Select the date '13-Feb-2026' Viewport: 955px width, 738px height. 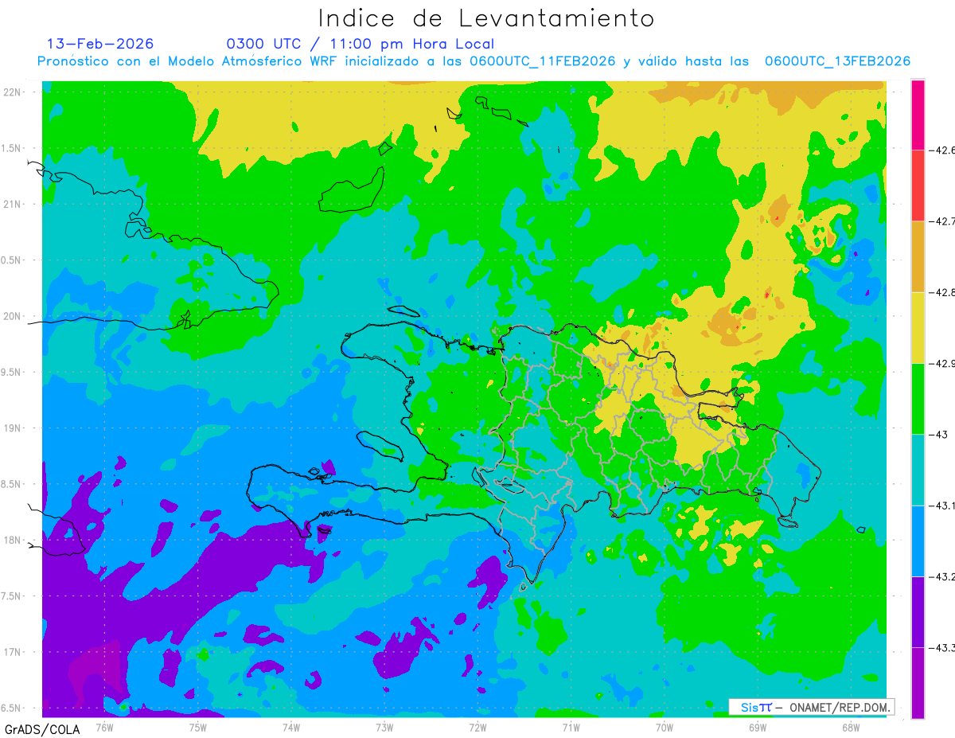click(100, 44)
